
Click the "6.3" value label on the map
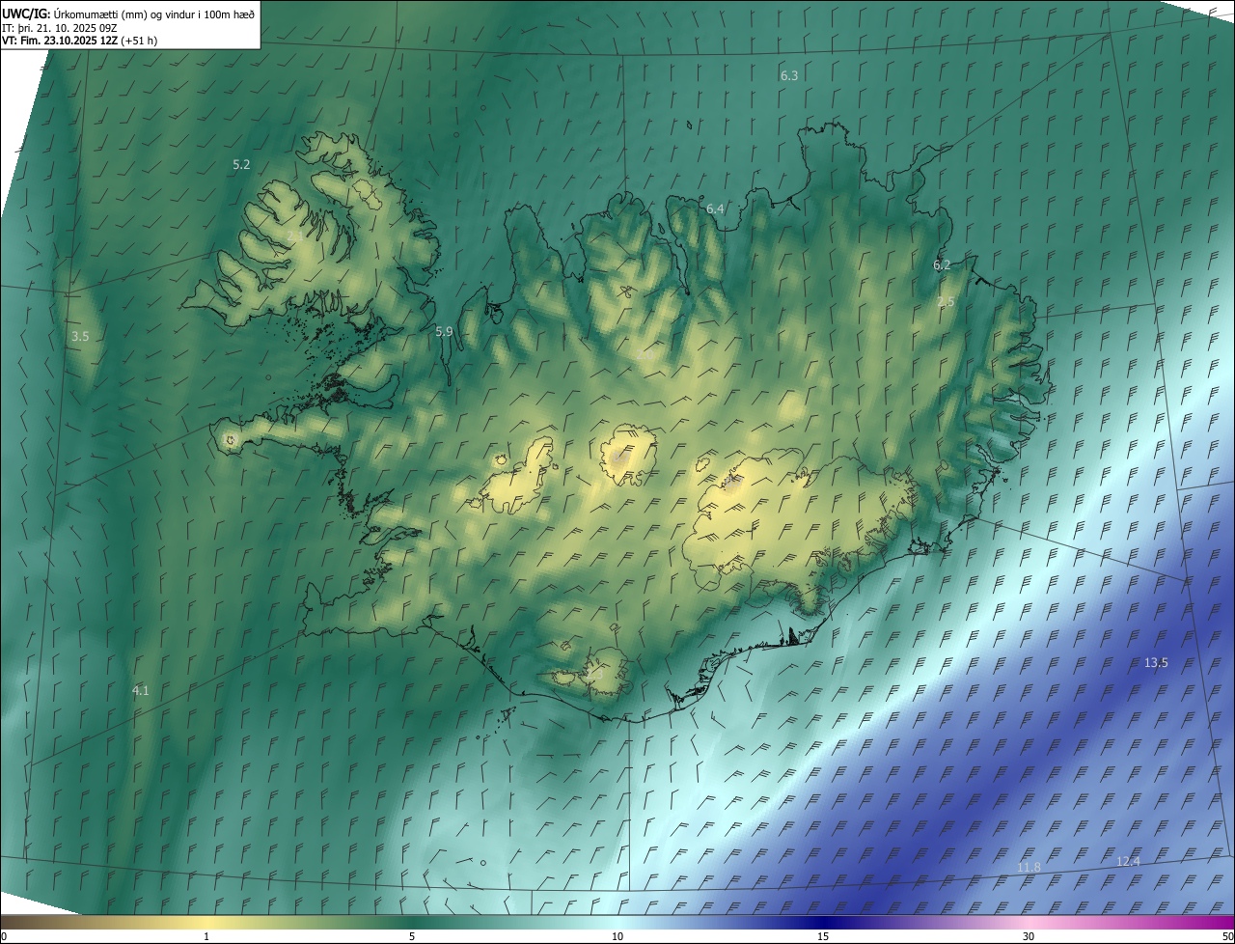coord(789,75)
